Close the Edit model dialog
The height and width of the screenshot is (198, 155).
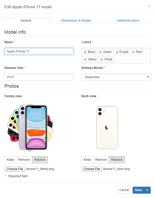149,6
